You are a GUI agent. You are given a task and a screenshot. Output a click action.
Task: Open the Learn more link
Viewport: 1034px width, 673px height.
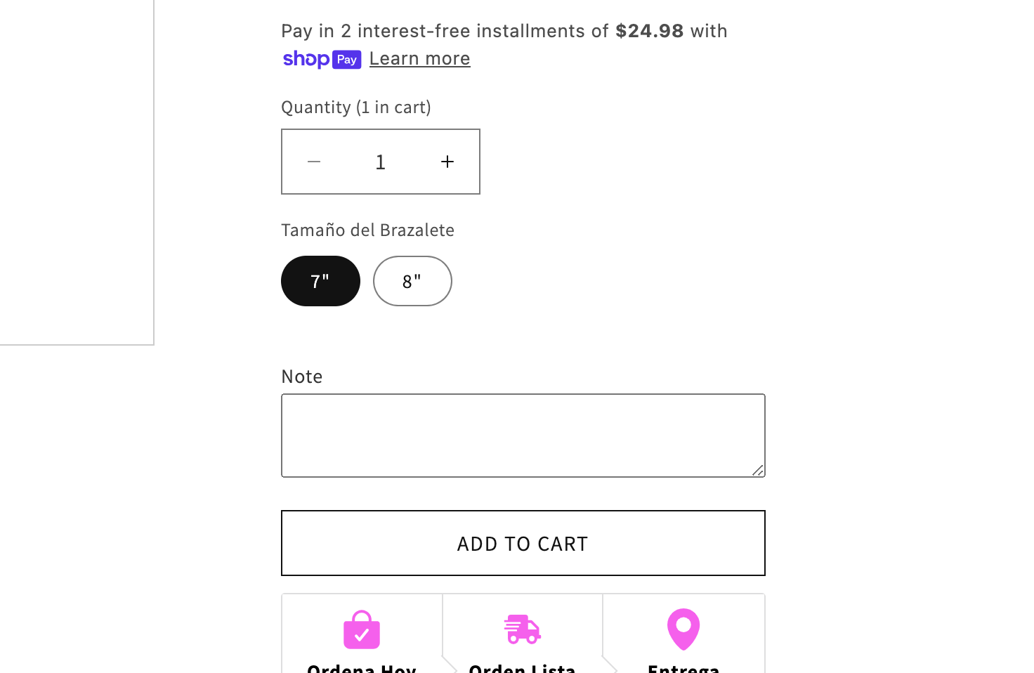coord(419,59)
